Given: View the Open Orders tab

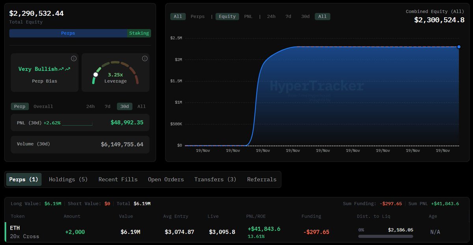Looking at the screenshot, I should pyautogui.click(x=166, y=179).
